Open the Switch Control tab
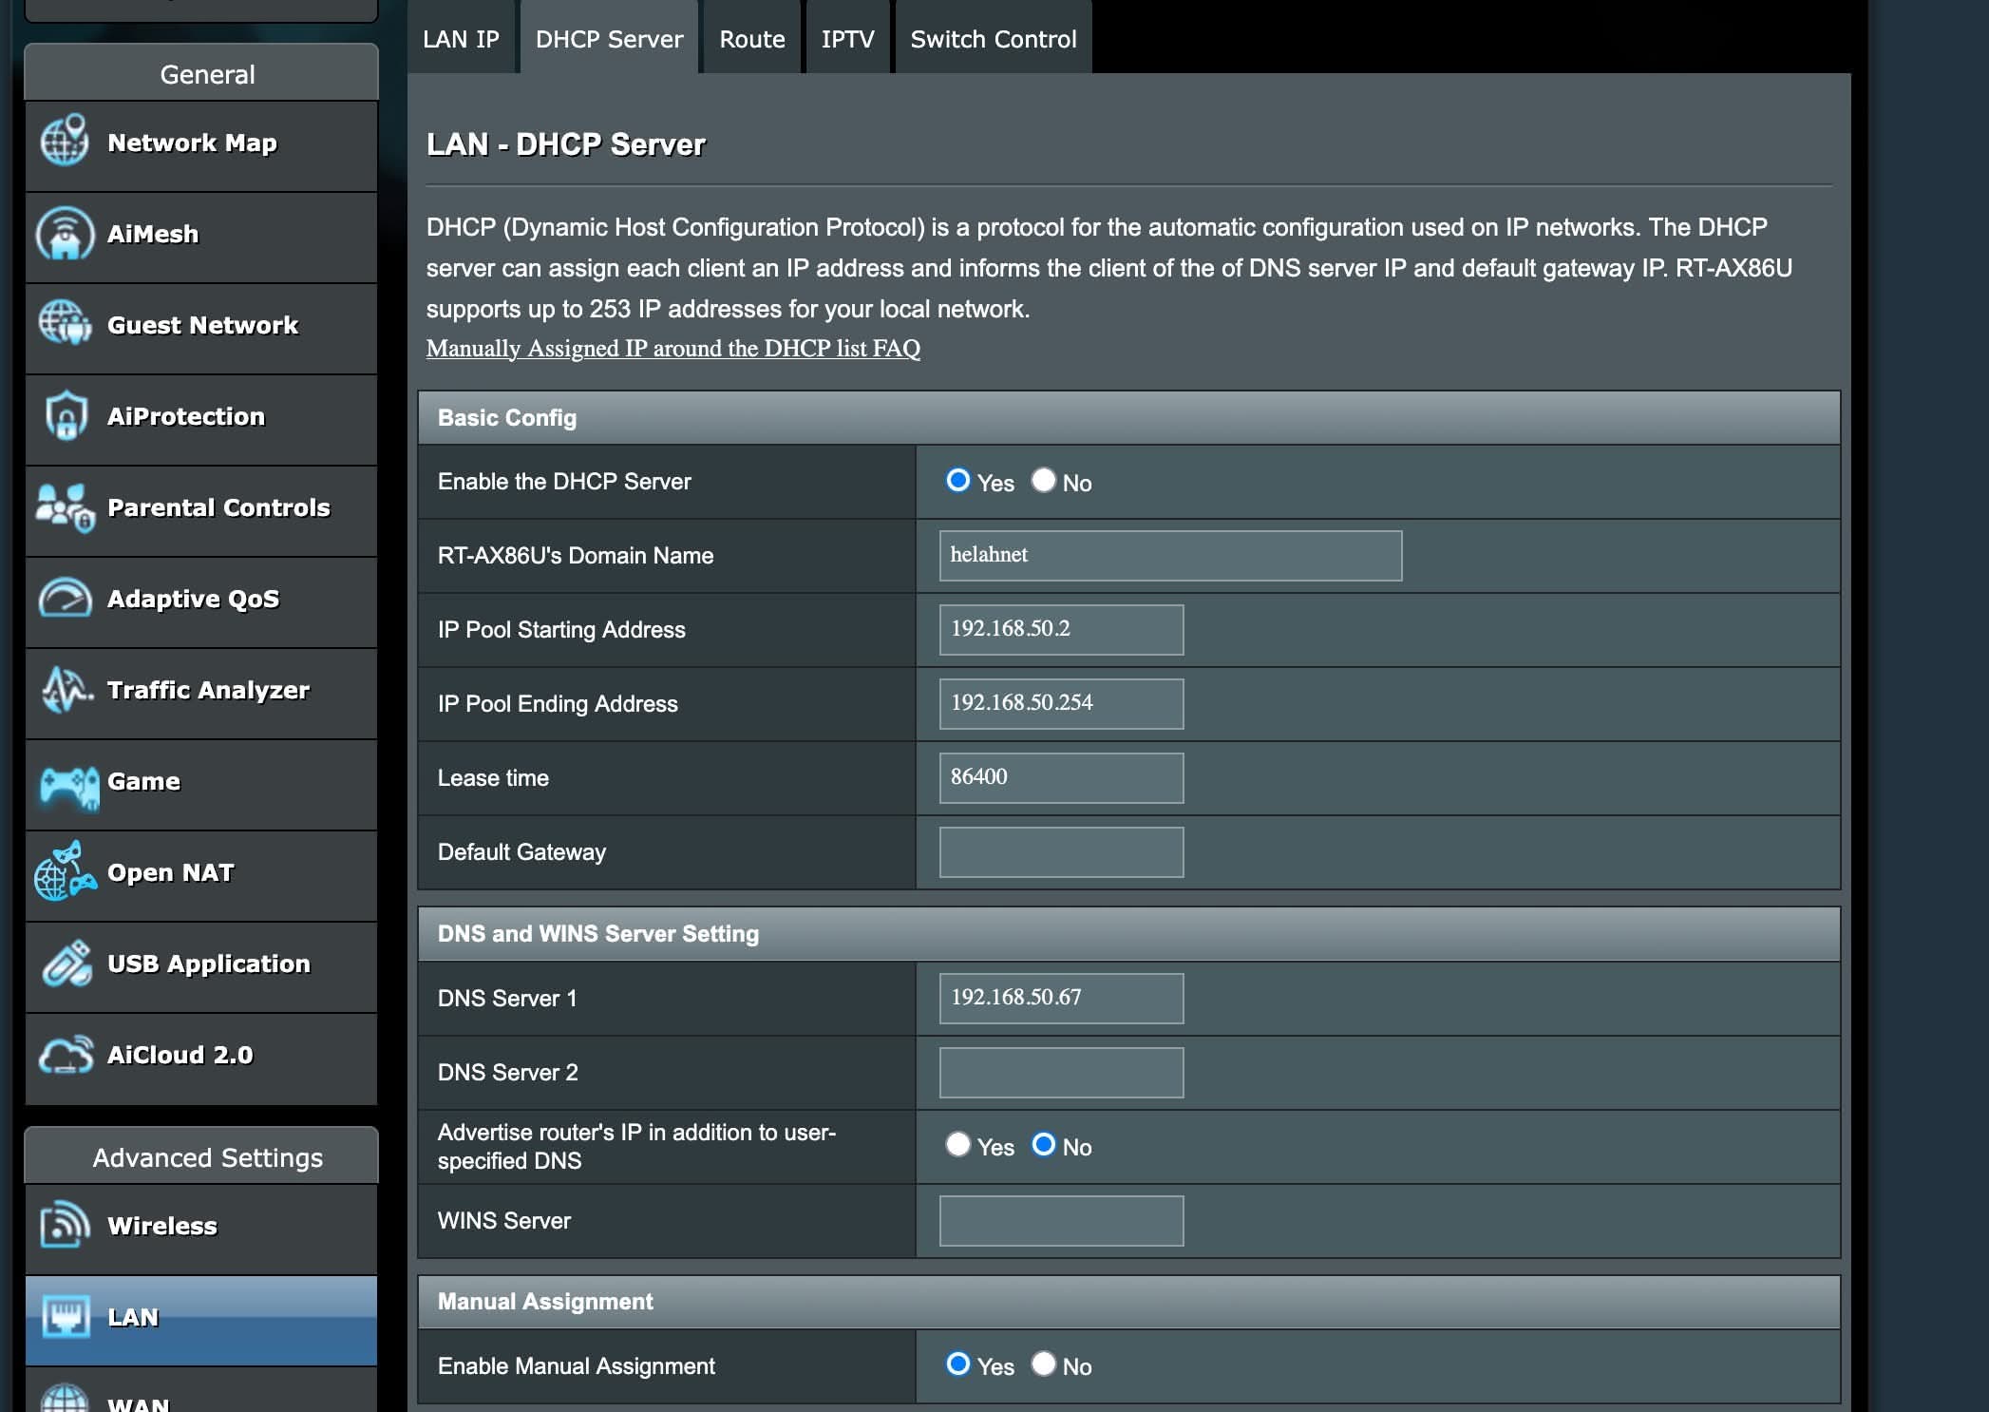Image resolution: width=1989 pixels, height=1412 pixels. tap(993, 39)
